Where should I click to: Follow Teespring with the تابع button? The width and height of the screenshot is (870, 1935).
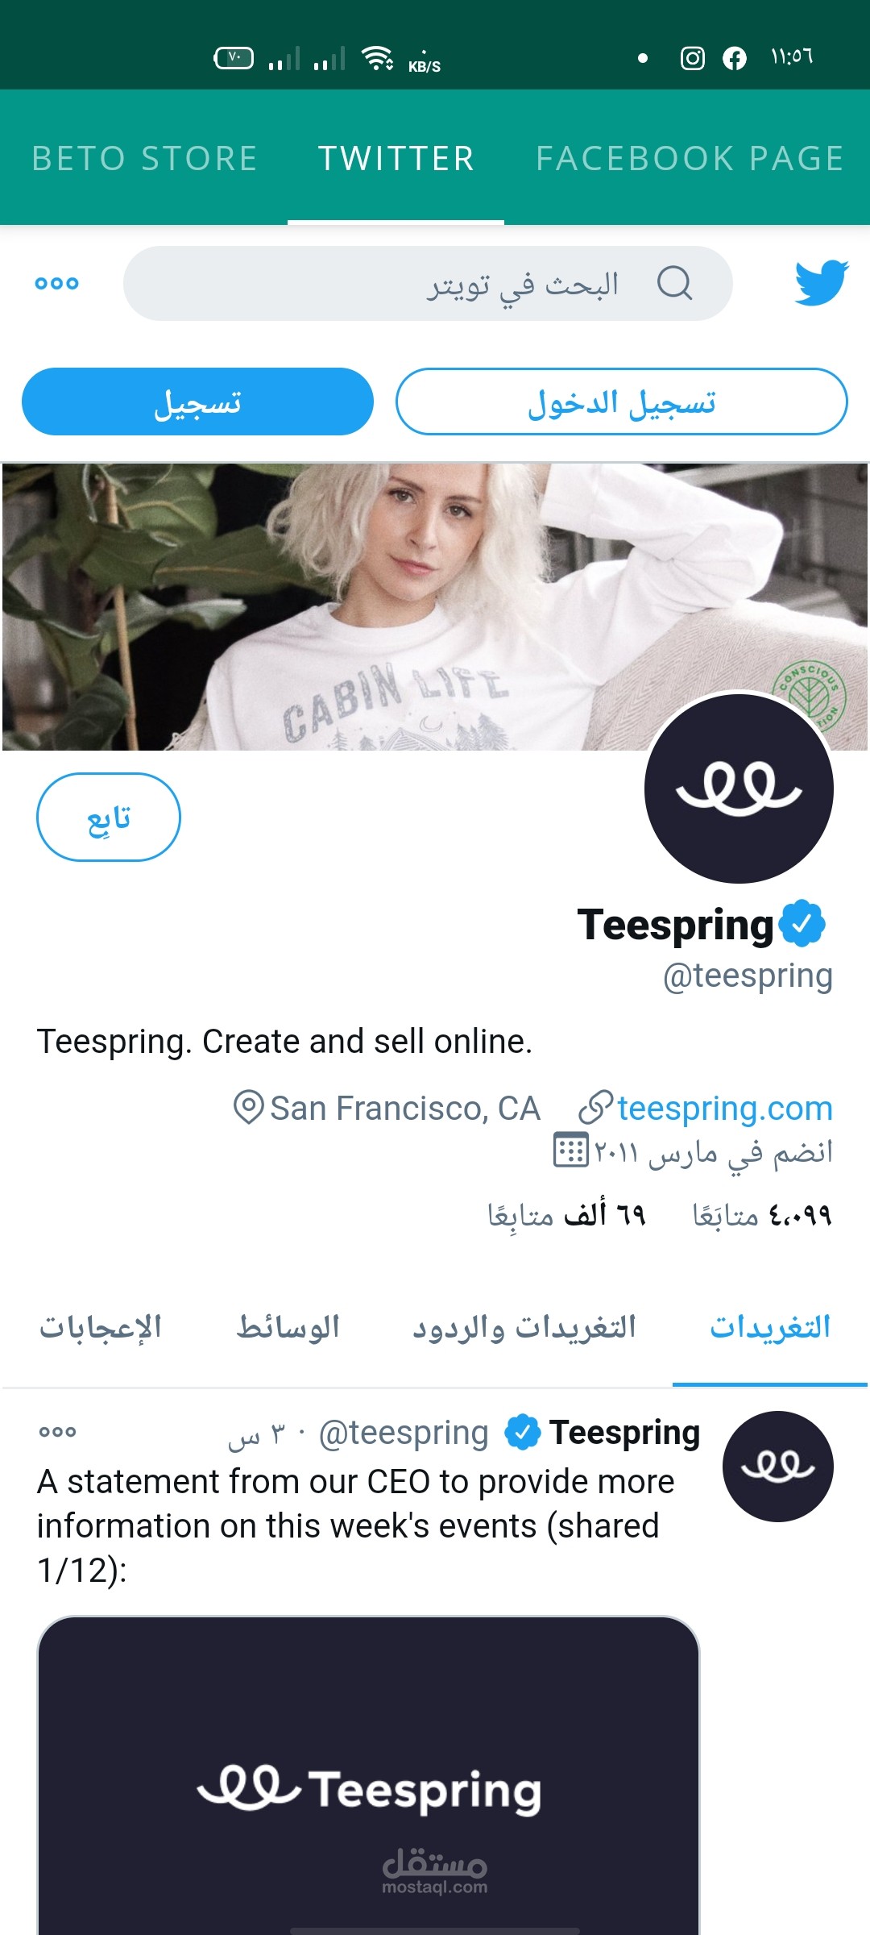(x=109, y=818)
